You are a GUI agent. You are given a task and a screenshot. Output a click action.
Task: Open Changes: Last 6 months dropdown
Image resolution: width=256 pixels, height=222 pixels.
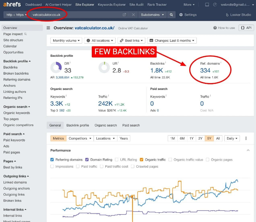coord(172,40)
